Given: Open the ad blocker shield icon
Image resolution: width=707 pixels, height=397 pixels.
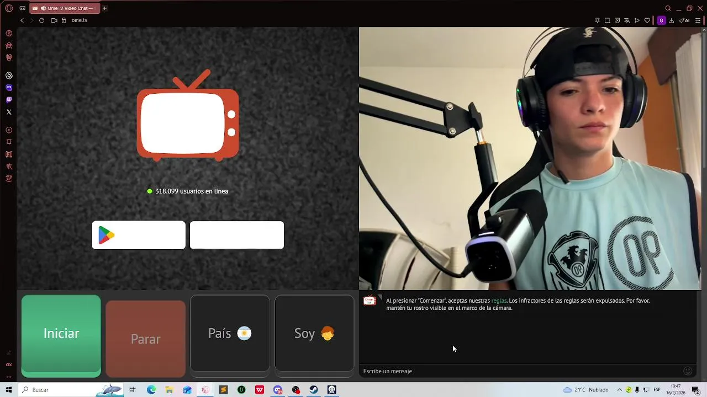Looking at the screenshot, I should click(x=617, y=20).
